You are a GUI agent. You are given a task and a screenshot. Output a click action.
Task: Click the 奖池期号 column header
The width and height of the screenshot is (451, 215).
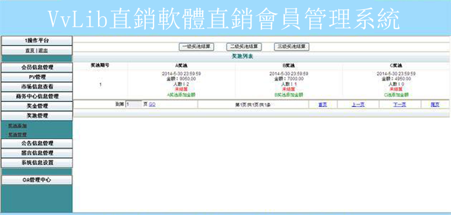tap(100, 66)
